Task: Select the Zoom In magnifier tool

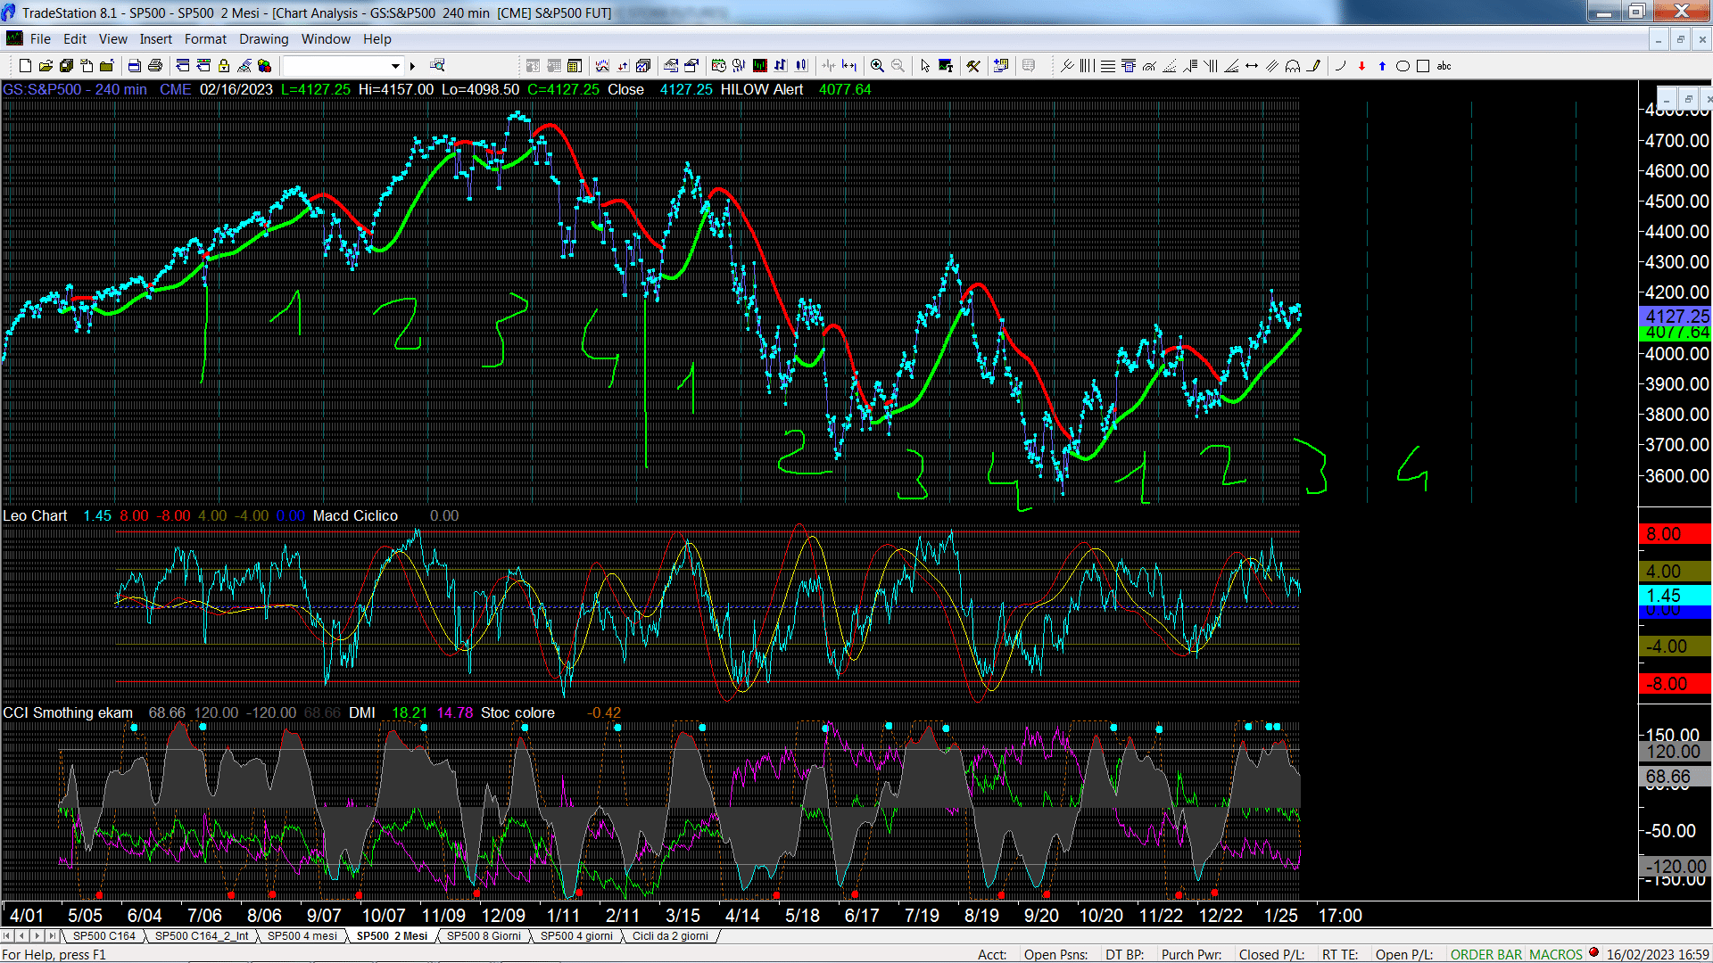Action: [877, 66]
